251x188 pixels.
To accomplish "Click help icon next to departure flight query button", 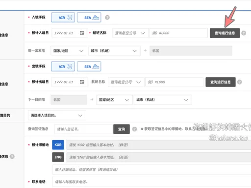I will click(x=239, y=82).
